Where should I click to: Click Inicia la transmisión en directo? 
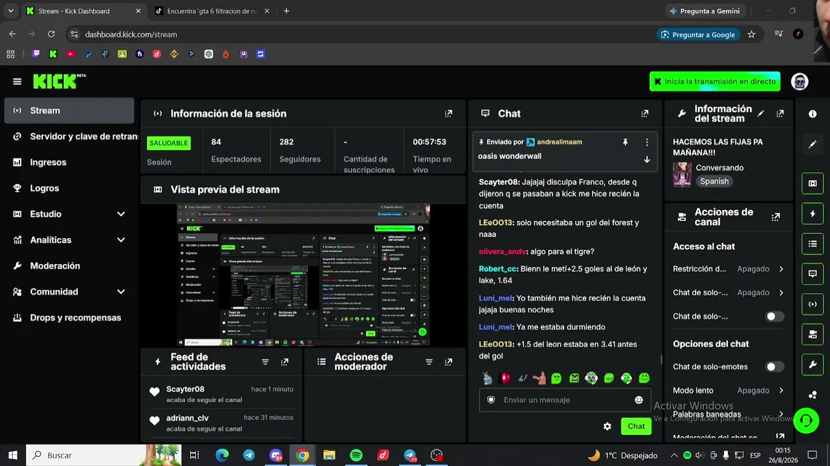(x=714, y=82)
